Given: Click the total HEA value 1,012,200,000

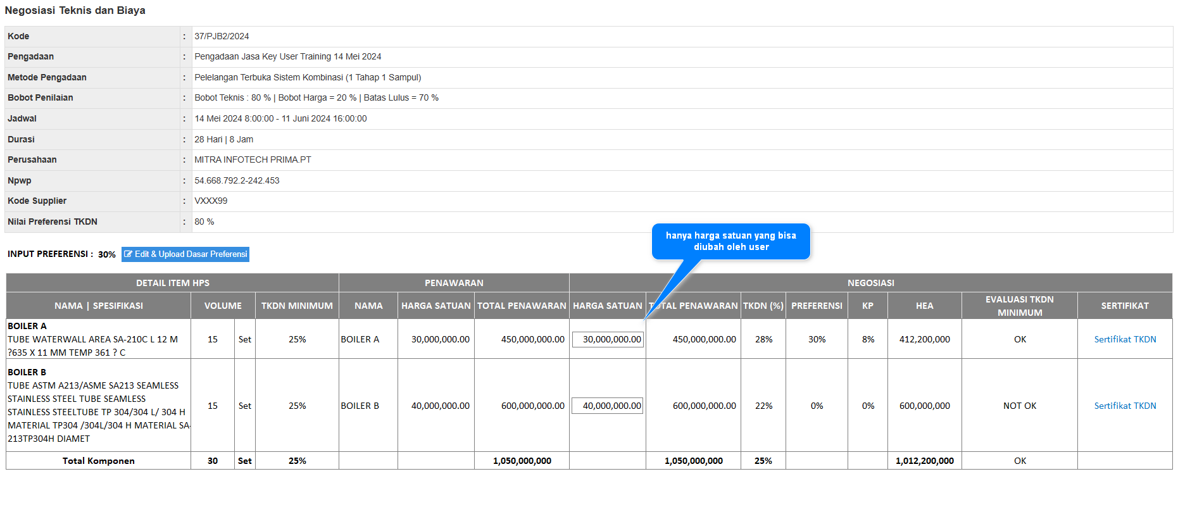Looking at the screenshot, I should tap(925, 461).
